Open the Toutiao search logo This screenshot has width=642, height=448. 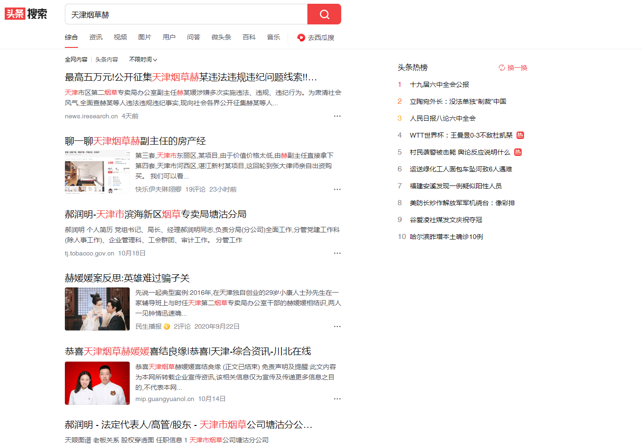26,14
